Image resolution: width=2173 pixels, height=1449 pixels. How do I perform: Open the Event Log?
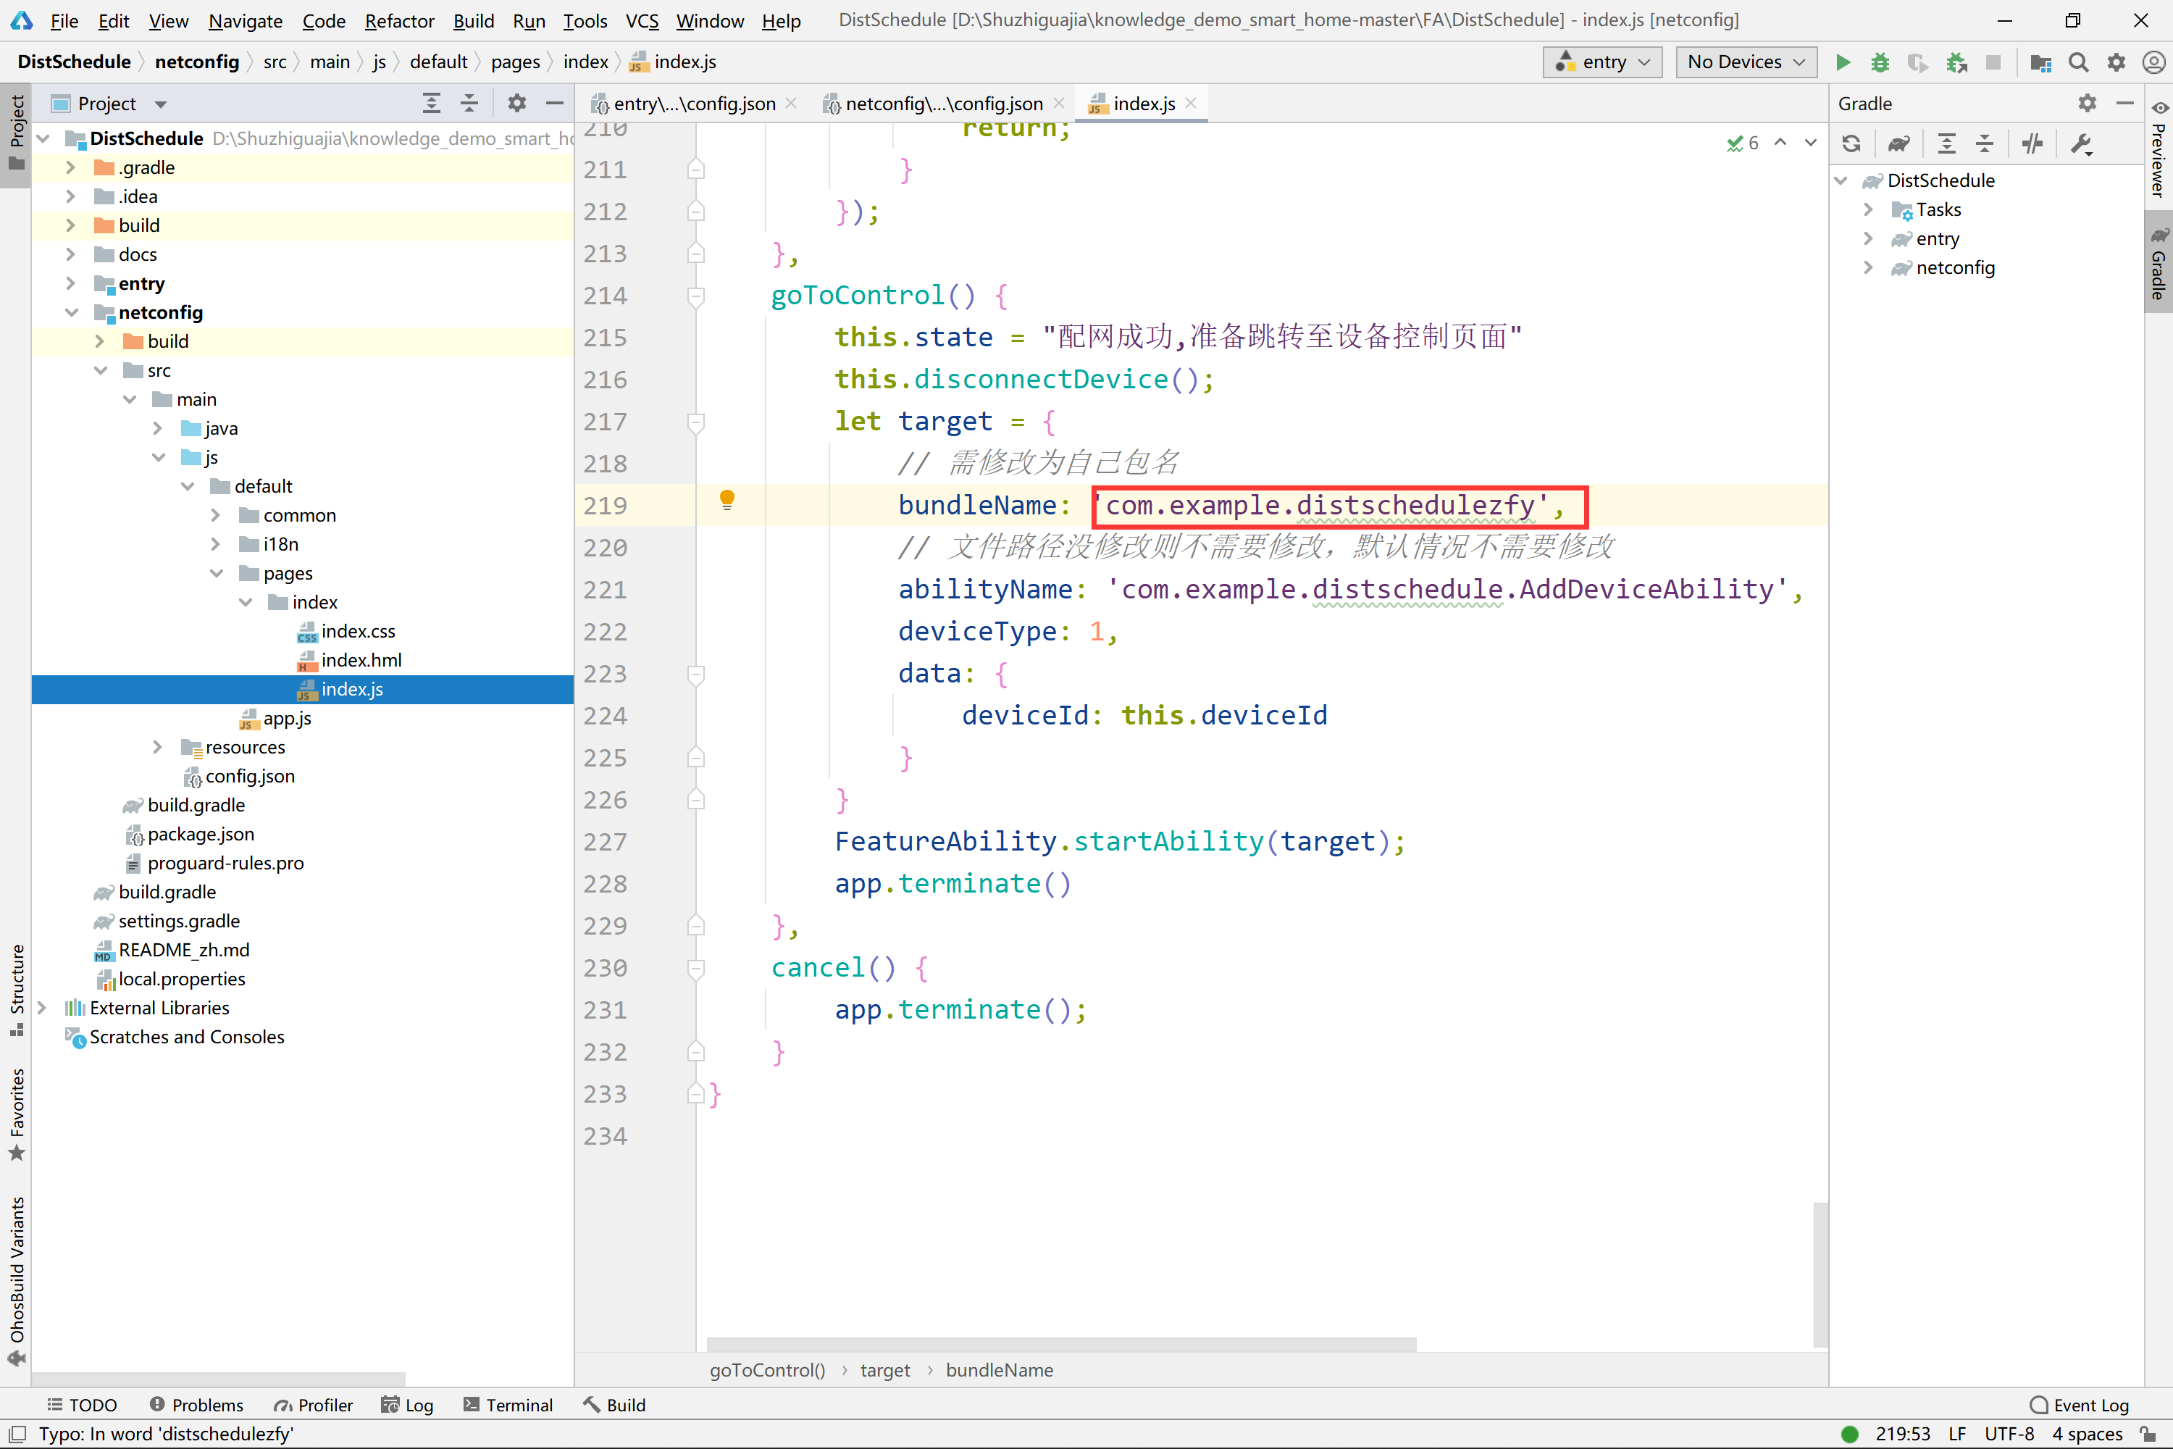pos(2080,1405)
